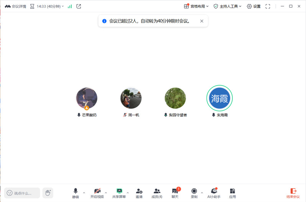Enter fullscreen mode using the top-right icon

[x=268, y=6]
